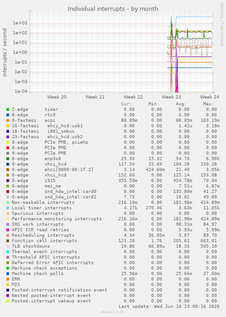Click the swatch beside i801_smbus
Viewport: 226px width, 317px height.
point(8,131)
